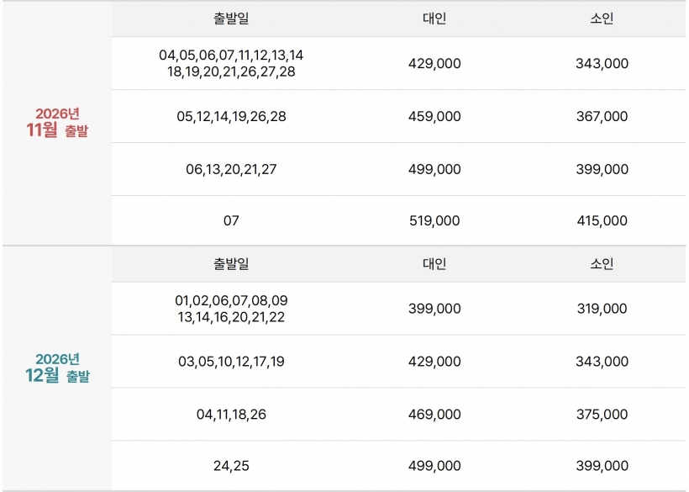Click the 2026년 11월 출발 label

tap(57, 122)
